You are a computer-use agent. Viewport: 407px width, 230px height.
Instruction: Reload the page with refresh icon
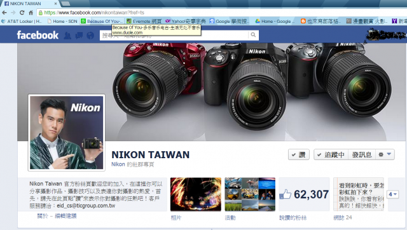click(x=22, y=13)
